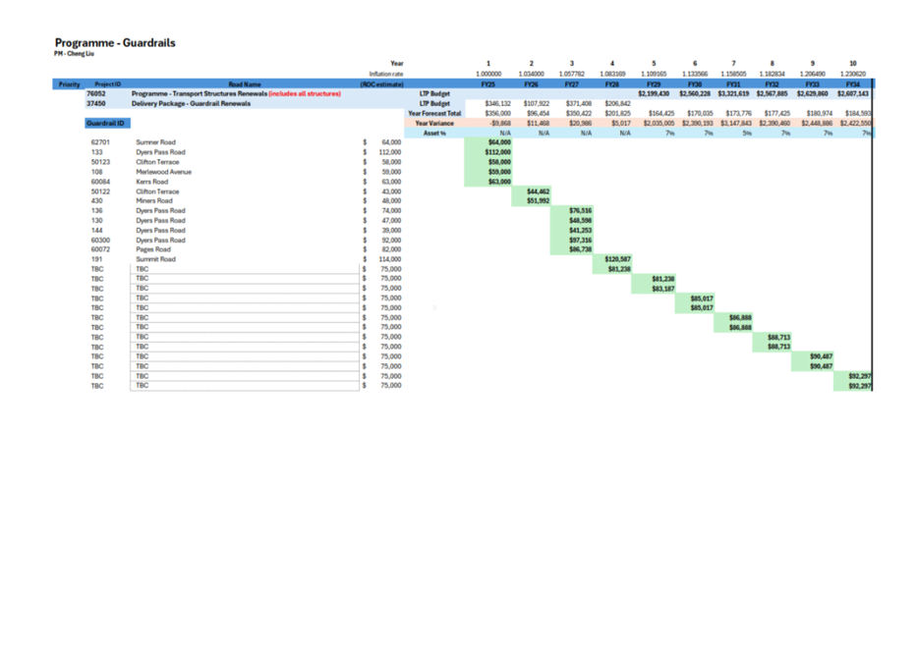The image size is (918, 649).
Task: Select the Guardrail ID header cell
Action: coord(105,124)
